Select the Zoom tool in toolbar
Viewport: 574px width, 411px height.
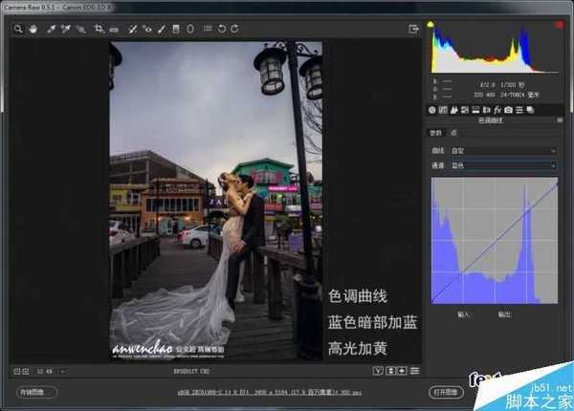(18, 29)
